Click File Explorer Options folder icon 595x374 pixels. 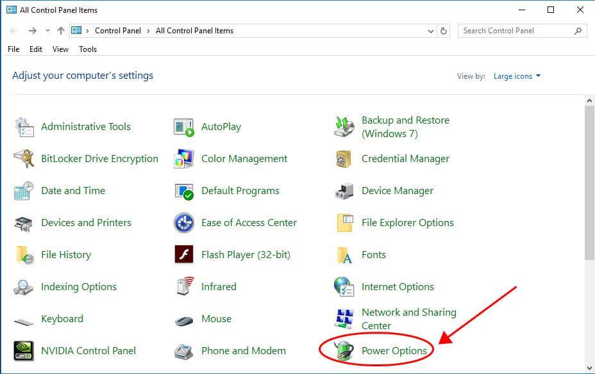[345, 223]
